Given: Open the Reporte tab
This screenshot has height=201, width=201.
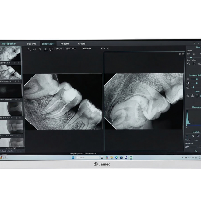Looking at the screenshot, I should pyautogui.click(x=65, y=44).
